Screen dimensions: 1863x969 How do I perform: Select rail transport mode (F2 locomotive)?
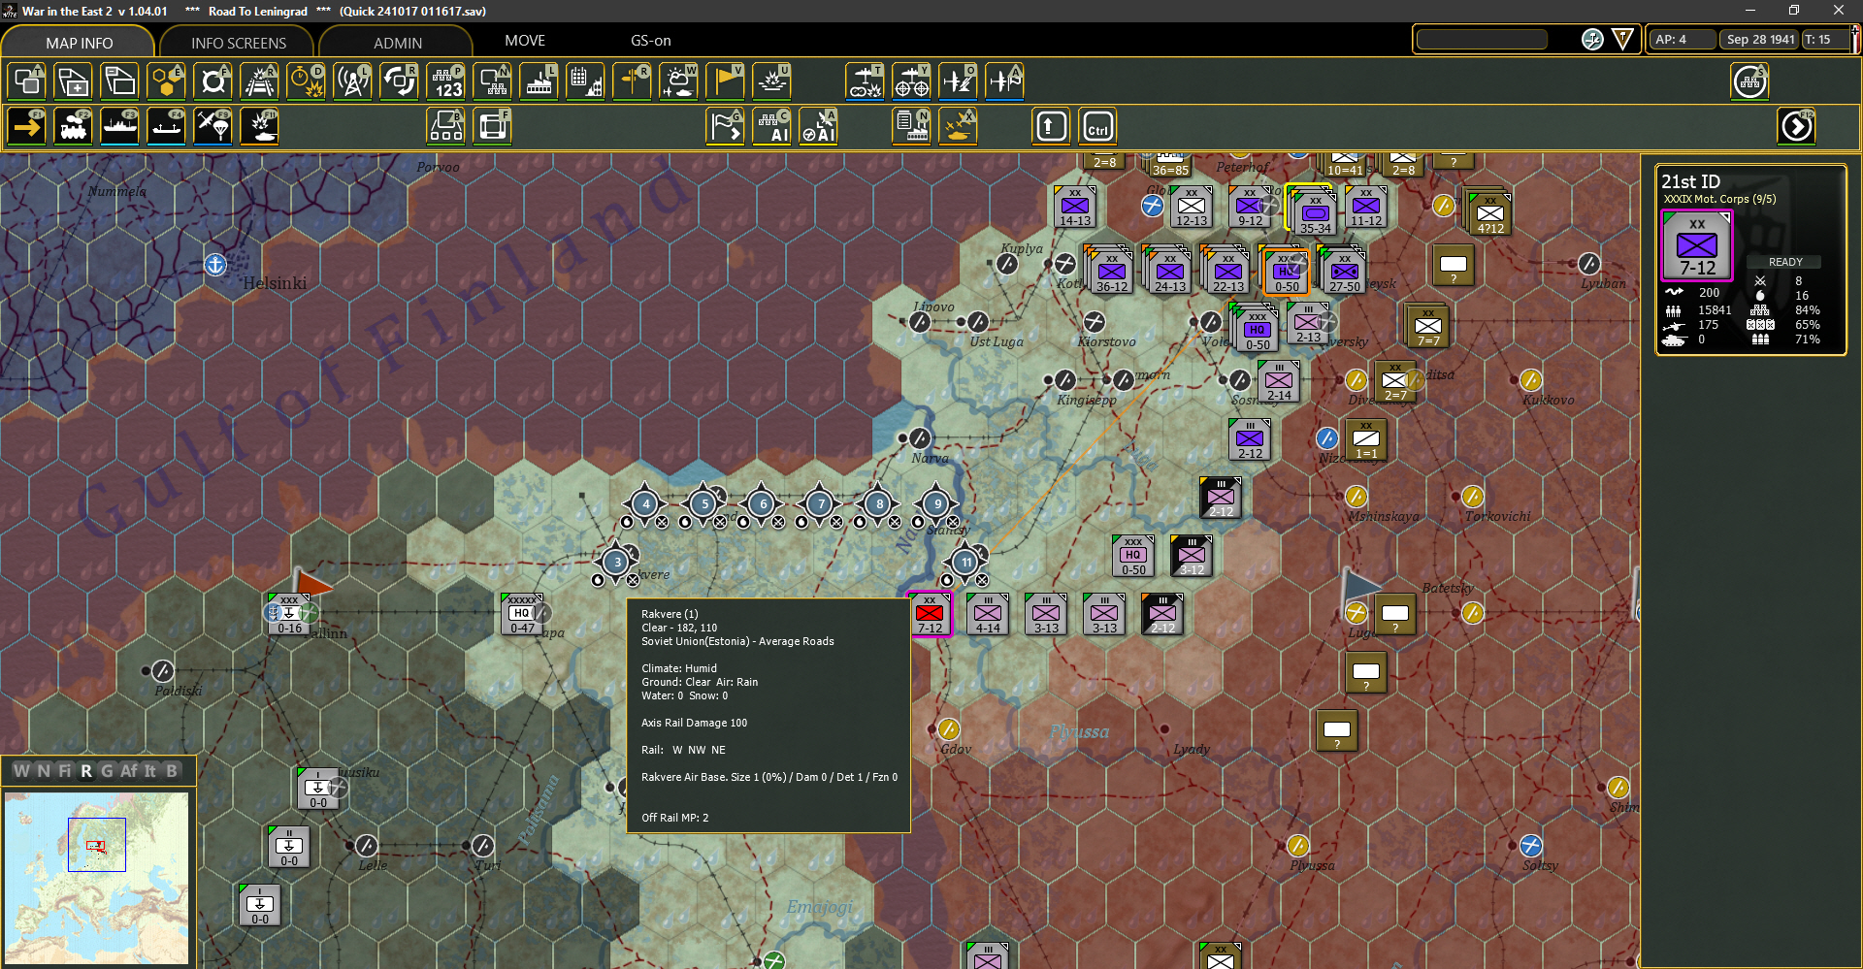73,126
